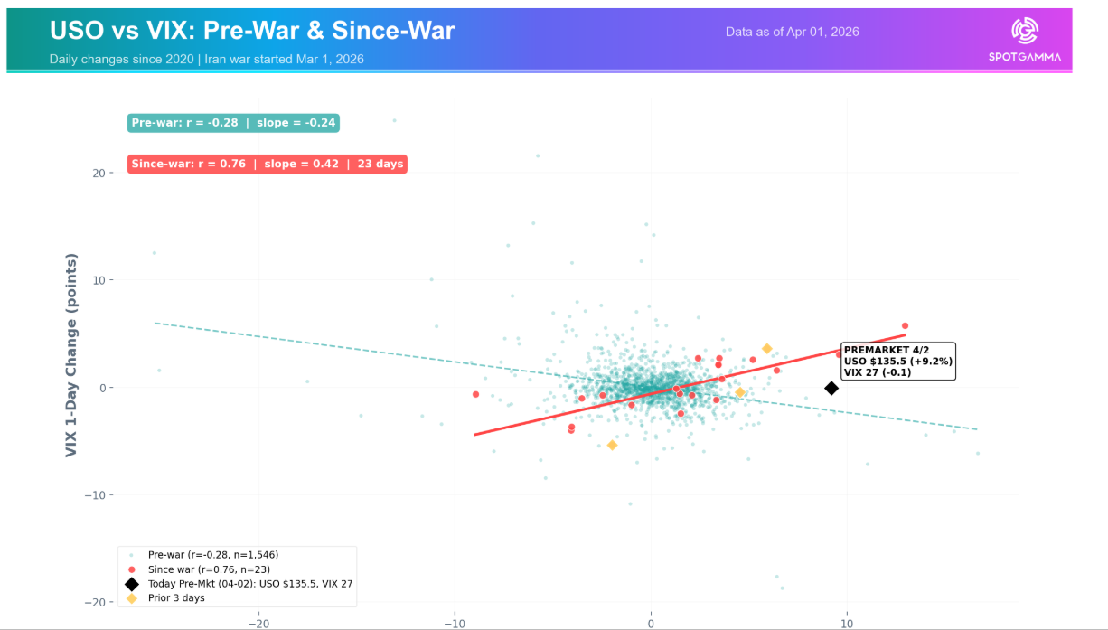The width and height of the screenshot is (1108, 630).
Task: Click the leftmost red since-war data point
Action: (x=475, y=394)
